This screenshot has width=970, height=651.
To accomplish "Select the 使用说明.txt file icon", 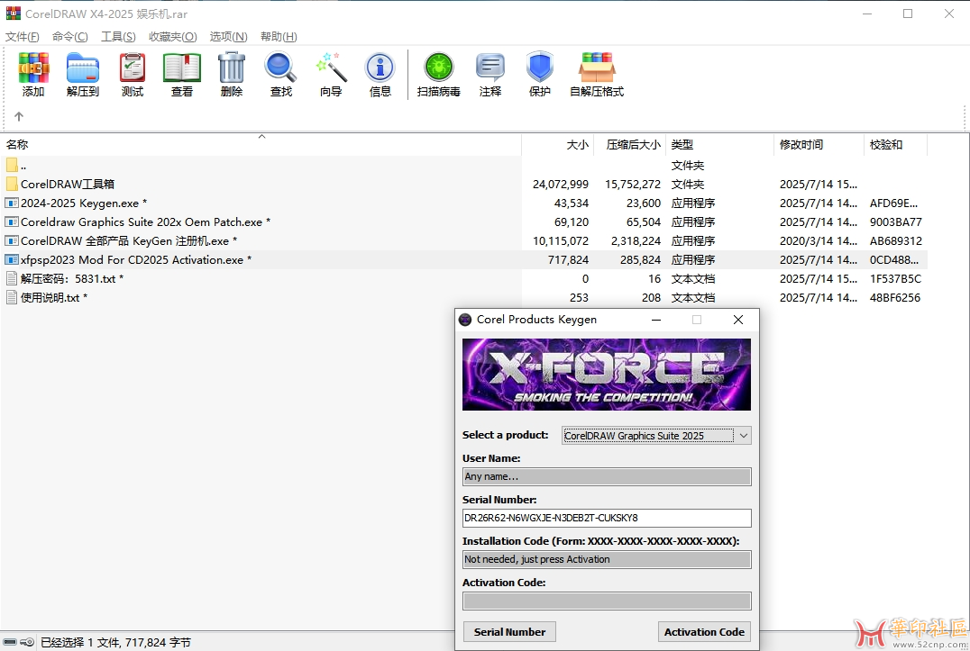I will coord(12,298).
